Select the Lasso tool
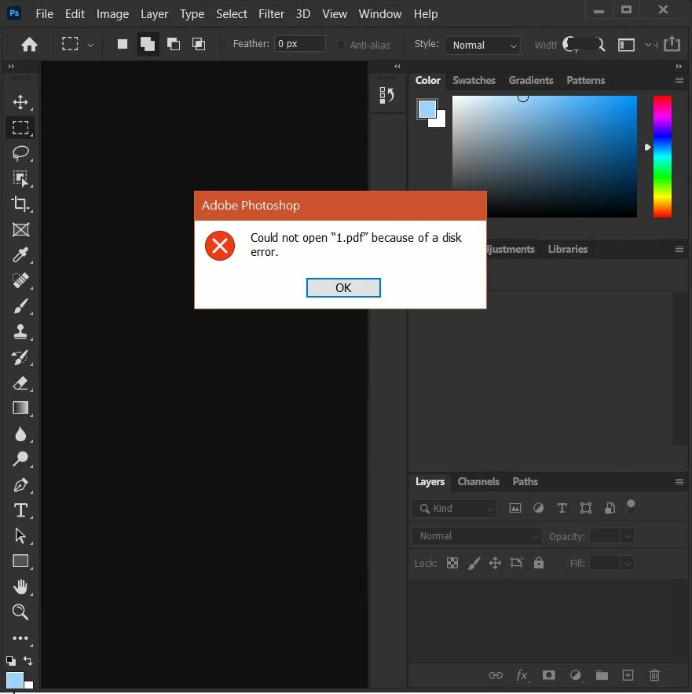 20,153
